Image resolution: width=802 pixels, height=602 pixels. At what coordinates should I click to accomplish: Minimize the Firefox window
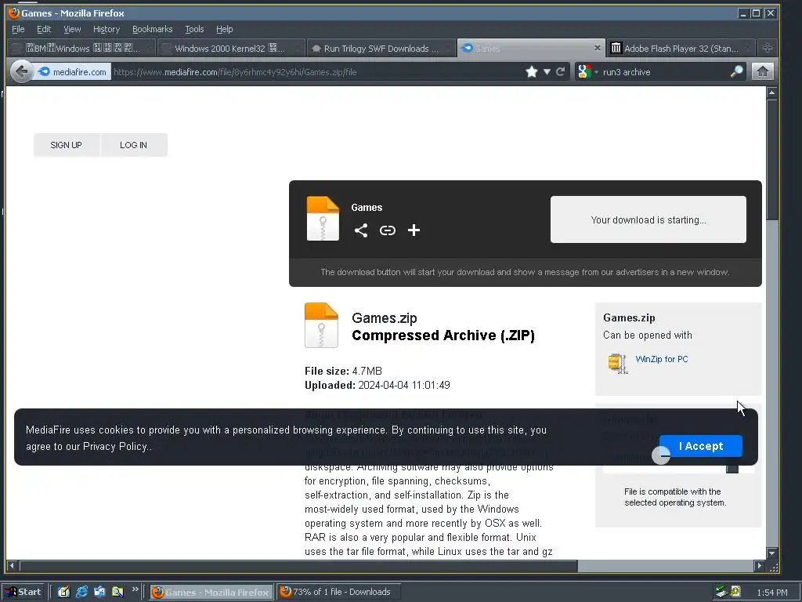(743, 13)
